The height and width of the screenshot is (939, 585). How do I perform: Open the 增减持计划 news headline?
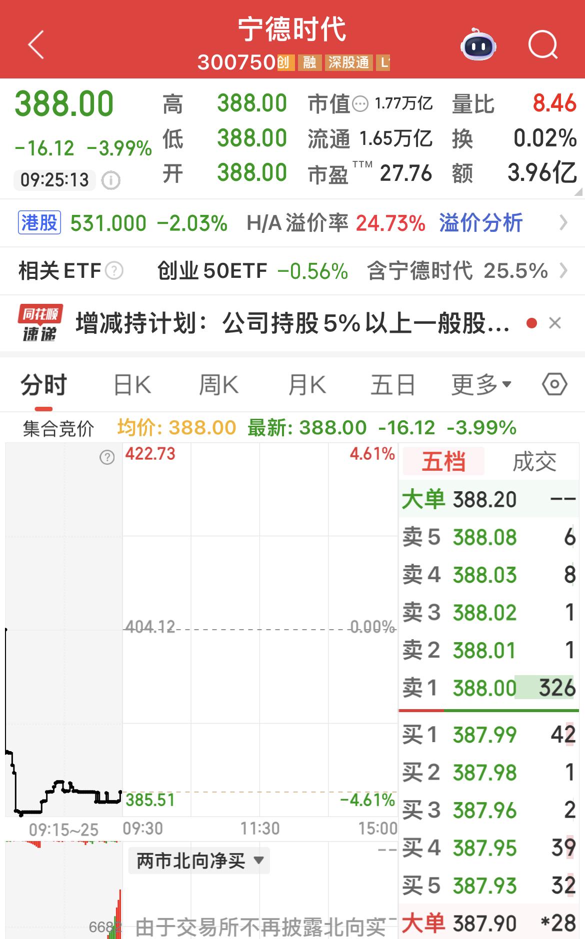pos(292,323)
